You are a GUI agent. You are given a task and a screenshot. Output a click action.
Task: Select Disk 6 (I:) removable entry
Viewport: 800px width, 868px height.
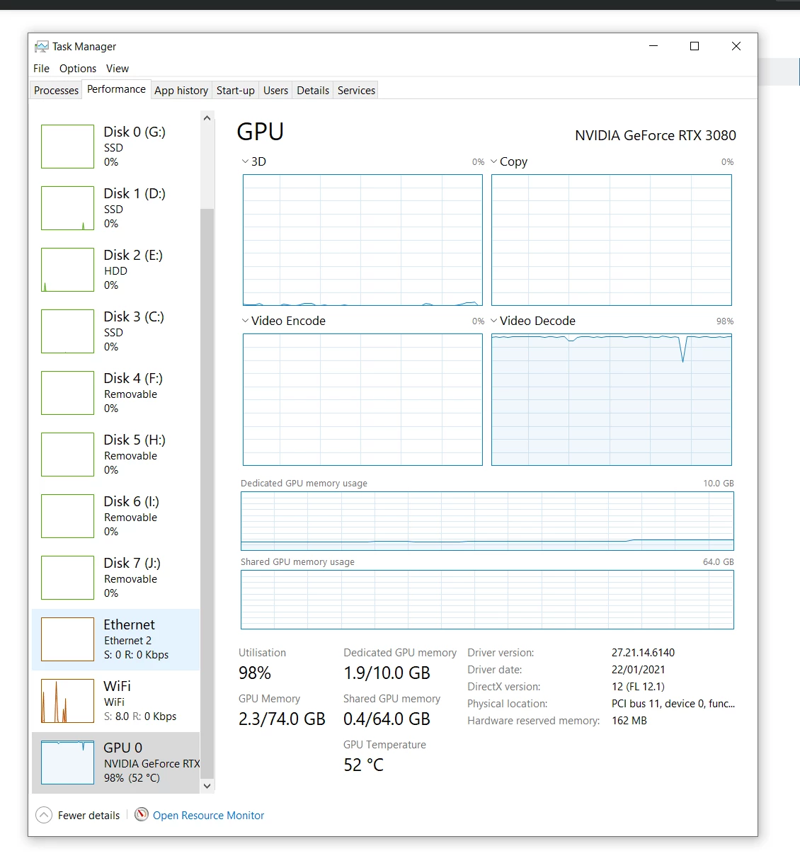(x=116, y=516)
